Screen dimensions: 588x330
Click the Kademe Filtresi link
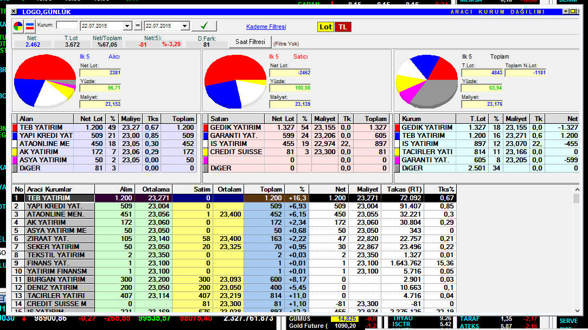[x=266, y=27]
